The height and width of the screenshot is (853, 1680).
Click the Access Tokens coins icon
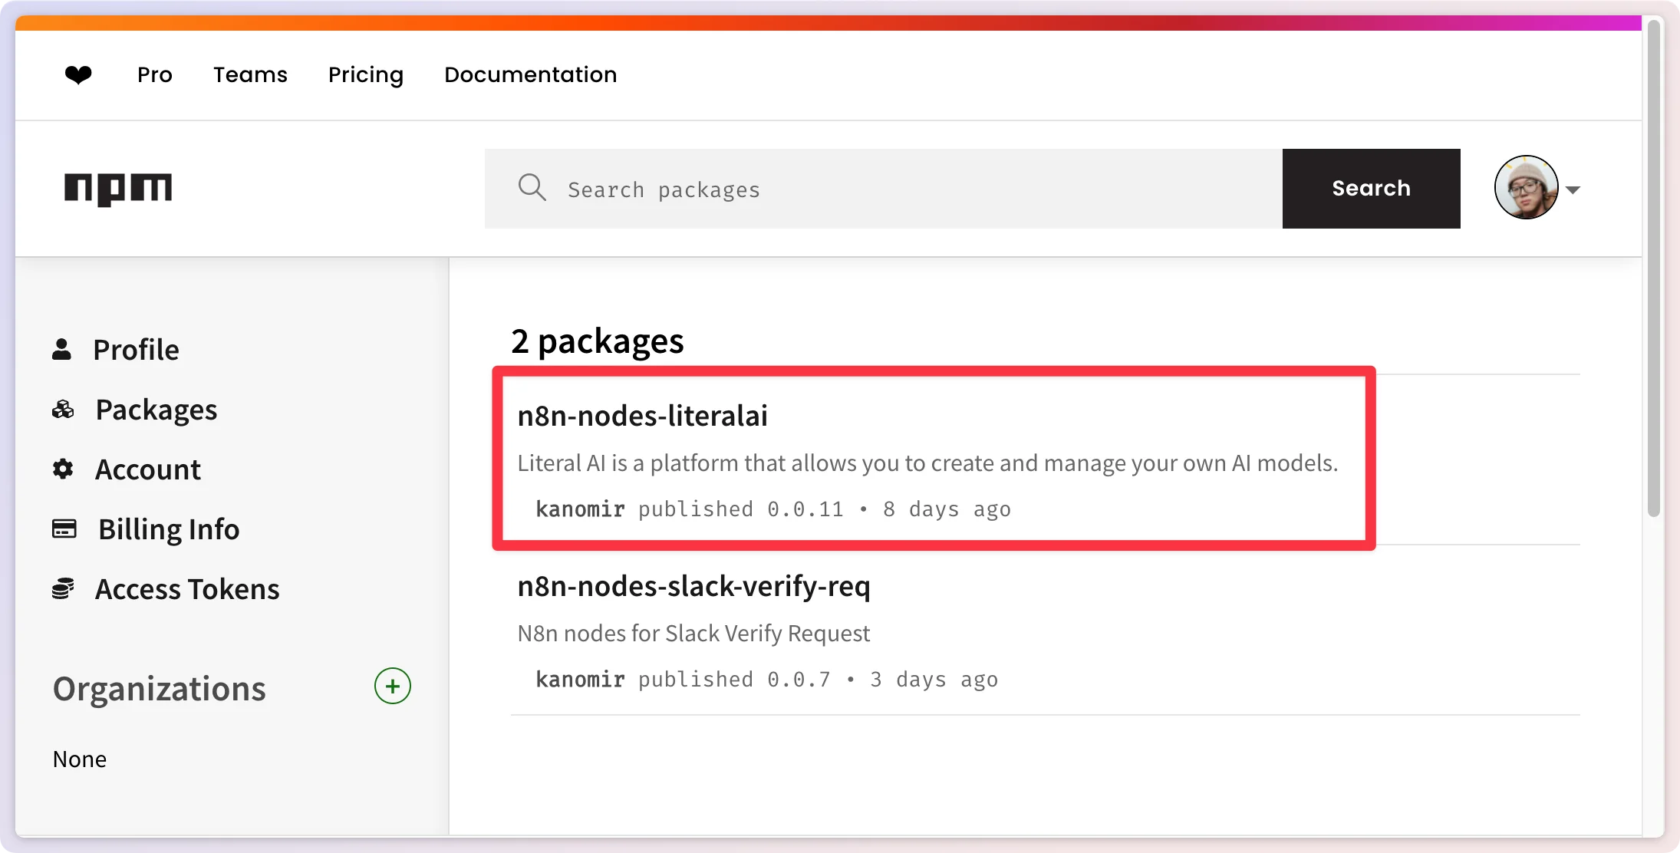click(64, 588)
